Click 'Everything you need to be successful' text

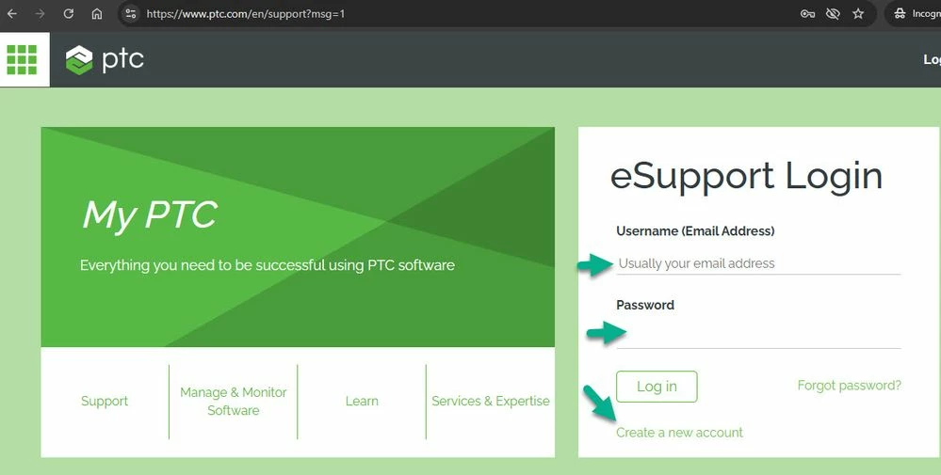268,265
